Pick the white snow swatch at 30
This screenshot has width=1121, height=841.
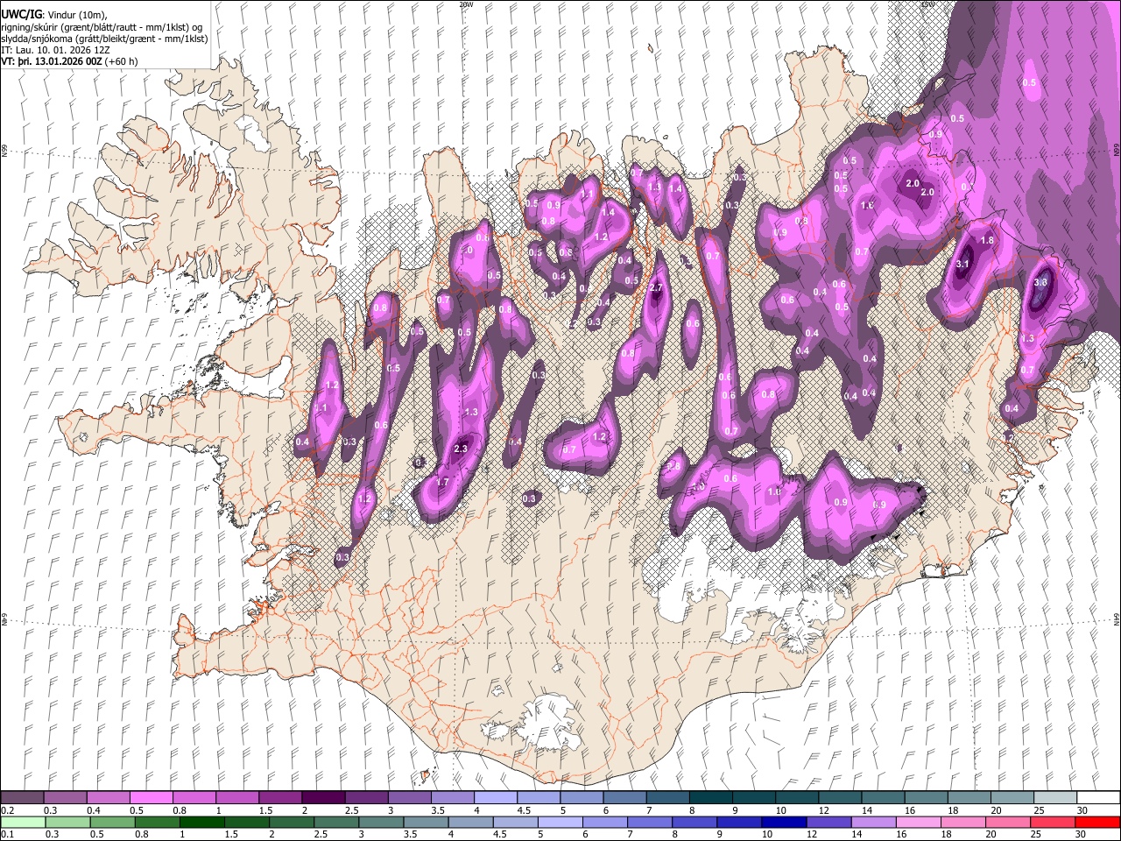(x=1097, y=798)
